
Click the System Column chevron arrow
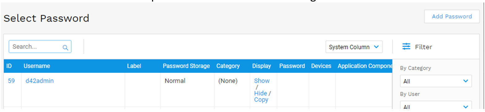pyautogui.click(x=376, y=47)
